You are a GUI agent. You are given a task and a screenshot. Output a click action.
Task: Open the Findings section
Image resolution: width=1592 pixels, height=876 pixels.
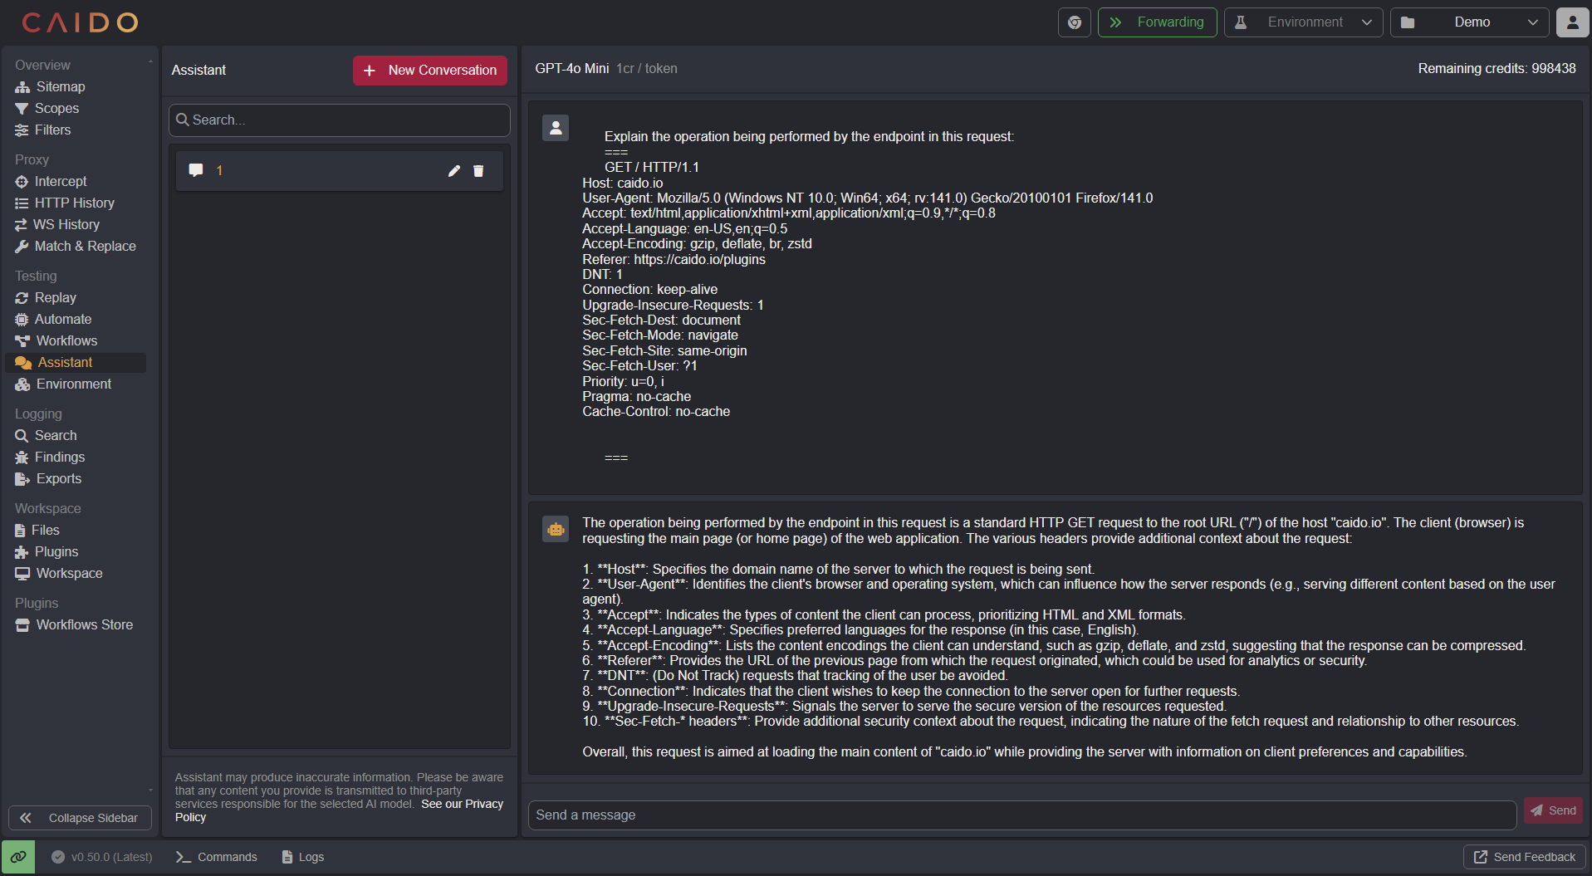(x=59, y=457)
